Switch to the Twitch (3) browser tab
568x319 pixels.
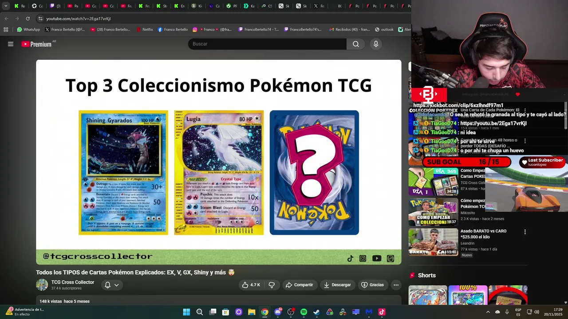(56, 6)
